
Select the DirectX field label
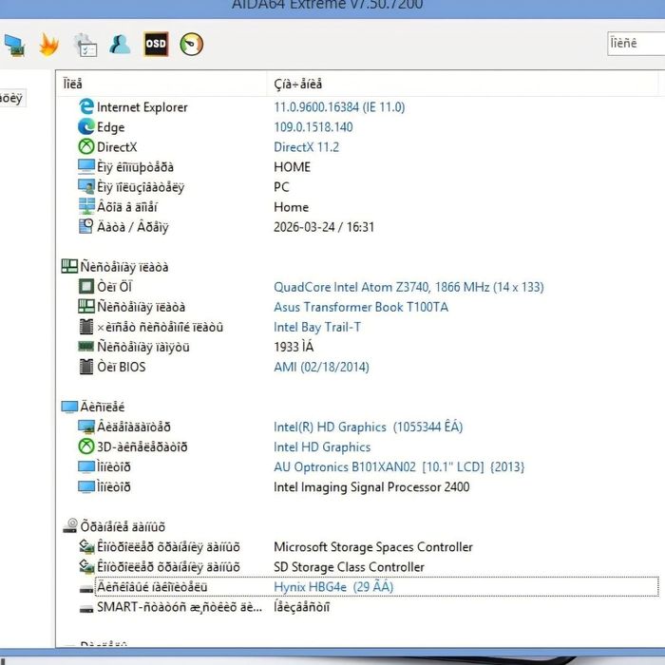[x=117, y=146]
